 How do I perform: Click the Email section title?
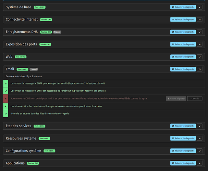[x=10, y=69]
